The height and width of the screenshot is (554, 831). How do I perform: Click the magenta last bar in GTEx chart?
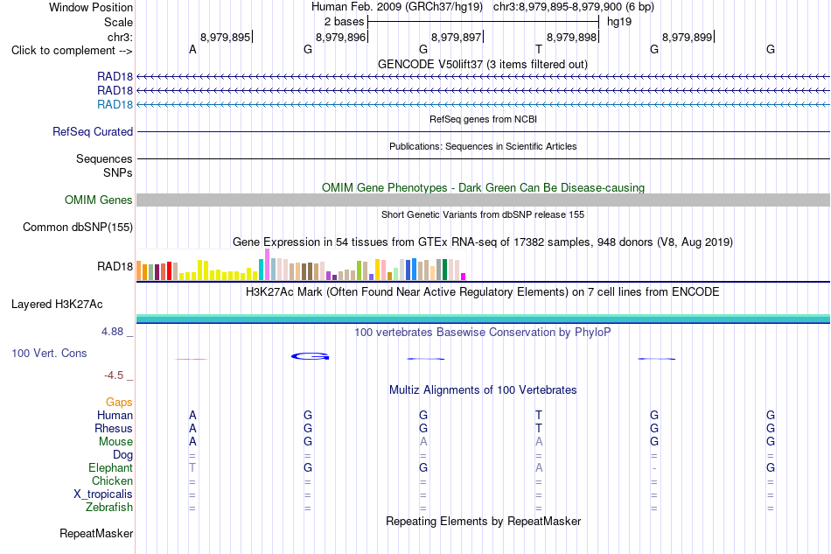point(464,277)
